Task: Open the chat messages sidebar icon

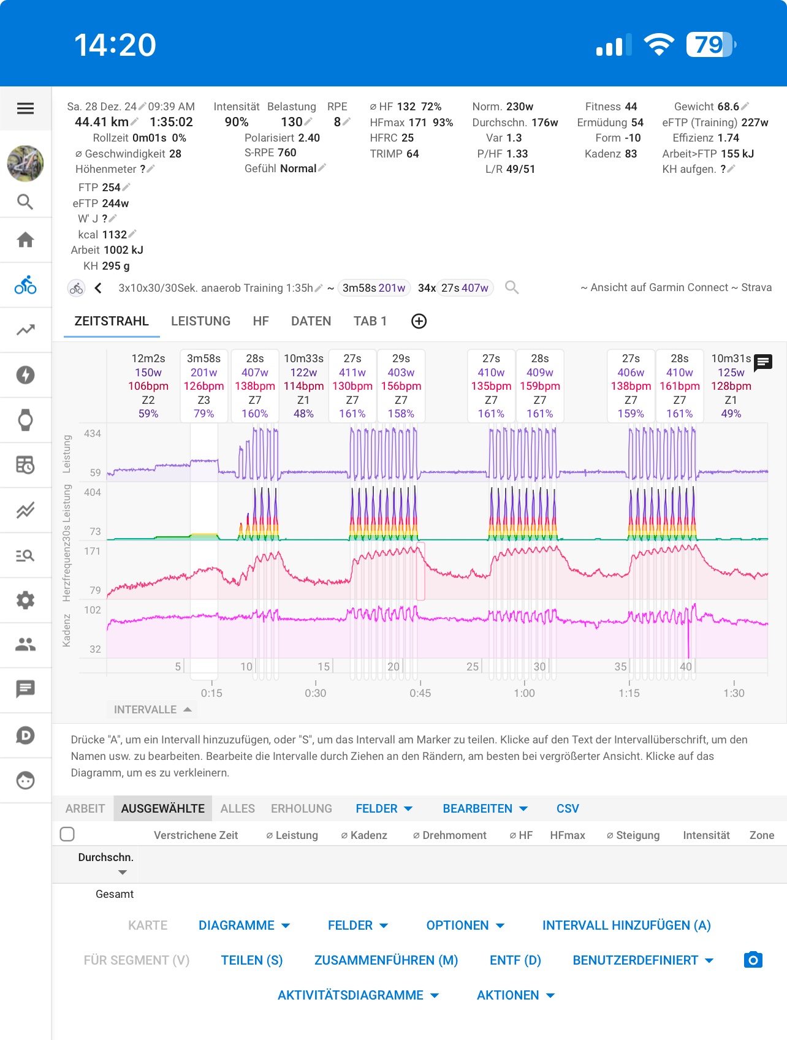Action: point(25,689)
